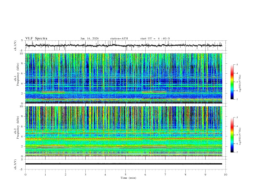Click the station=ATH label
254x196 pixels.
pos(119,38)
